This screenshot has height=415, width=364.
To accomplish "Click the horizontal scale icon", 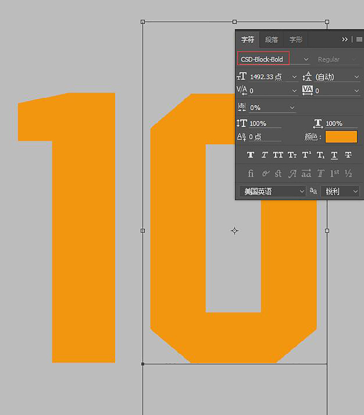I will click(318, 124).
